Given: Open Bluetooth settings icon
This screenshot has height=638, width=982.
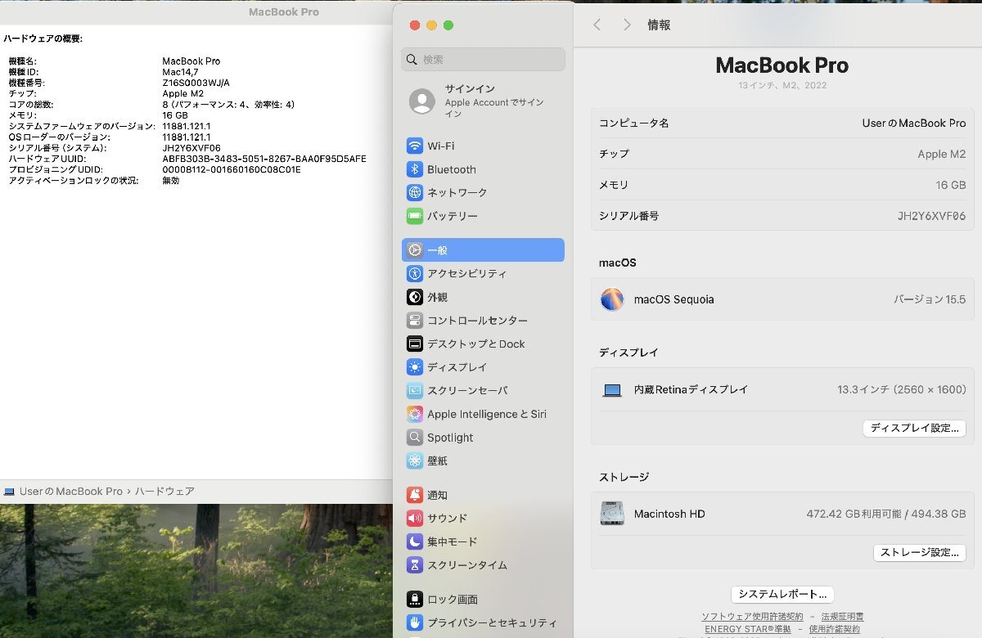Looking at the screenshot, I should 415,169.
